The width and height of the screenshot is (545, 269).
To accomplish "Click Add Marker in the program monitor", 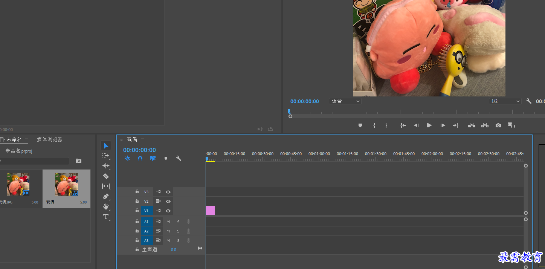I will tap(360, 125).
